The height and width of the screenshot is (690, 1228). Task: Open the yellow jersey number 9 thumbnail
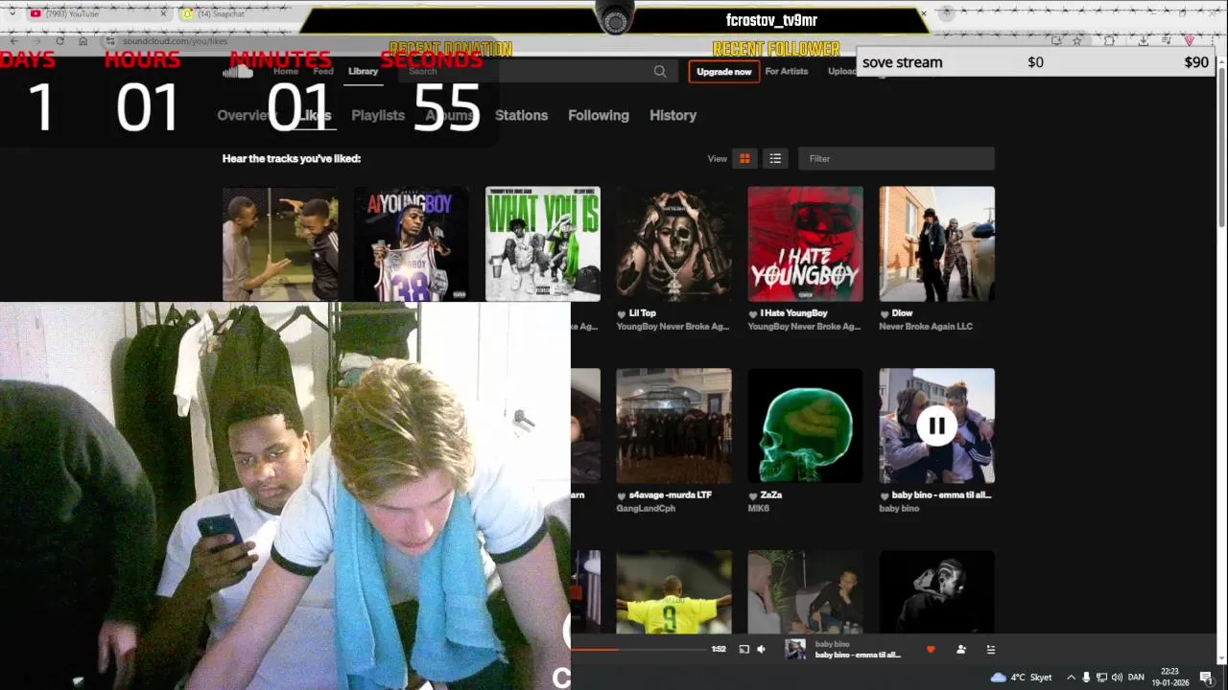(x=673, y=591)
